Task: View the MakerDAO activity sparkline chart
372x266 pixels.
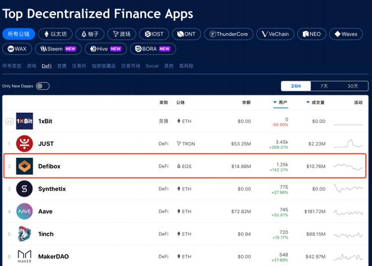Action: [x=348, y=257]
